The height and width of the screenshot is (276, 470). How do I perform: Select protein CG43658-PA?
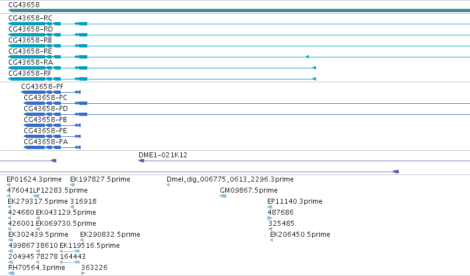pos(46,142)
